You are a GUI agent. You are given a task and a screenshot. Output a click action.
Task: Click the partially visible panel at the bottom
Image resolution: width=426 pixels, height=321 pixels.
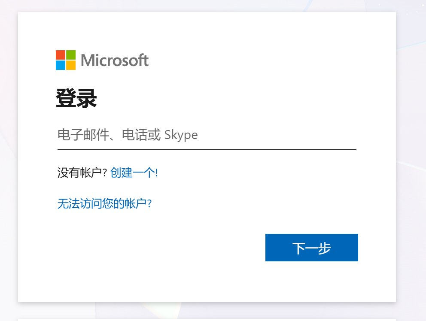pos(207,319)
